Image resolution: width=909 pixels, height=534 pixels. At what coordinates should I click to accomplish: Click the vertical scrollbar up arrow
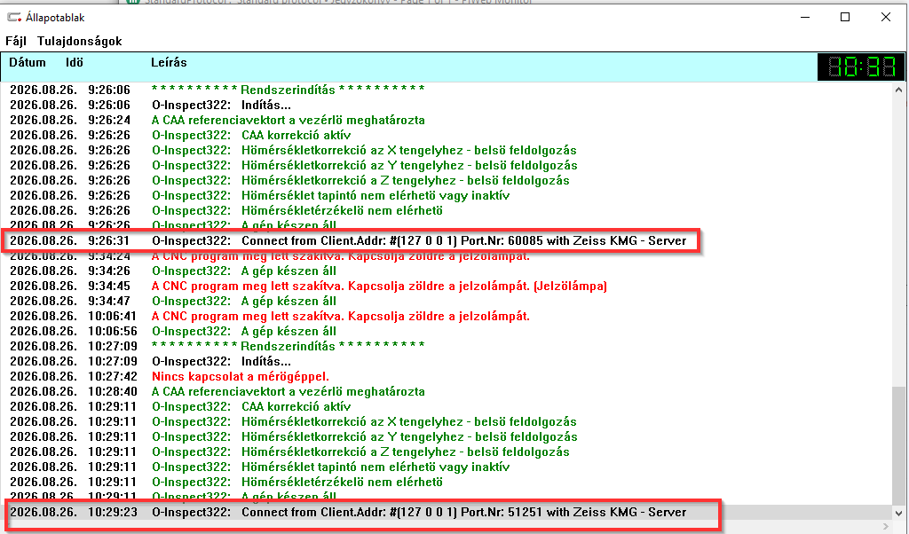898,90
